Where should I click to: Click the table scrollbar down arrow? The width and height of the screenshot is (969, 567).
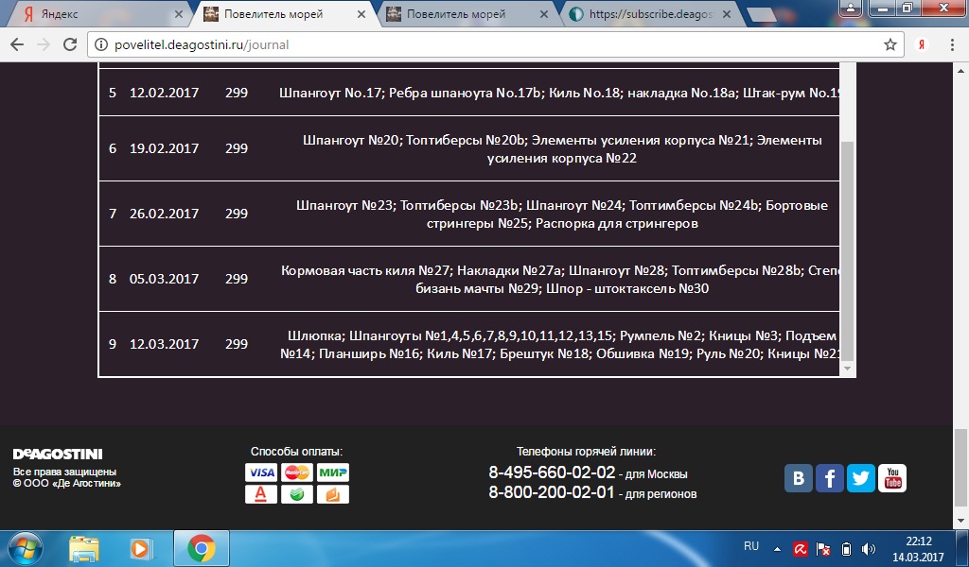847,368
